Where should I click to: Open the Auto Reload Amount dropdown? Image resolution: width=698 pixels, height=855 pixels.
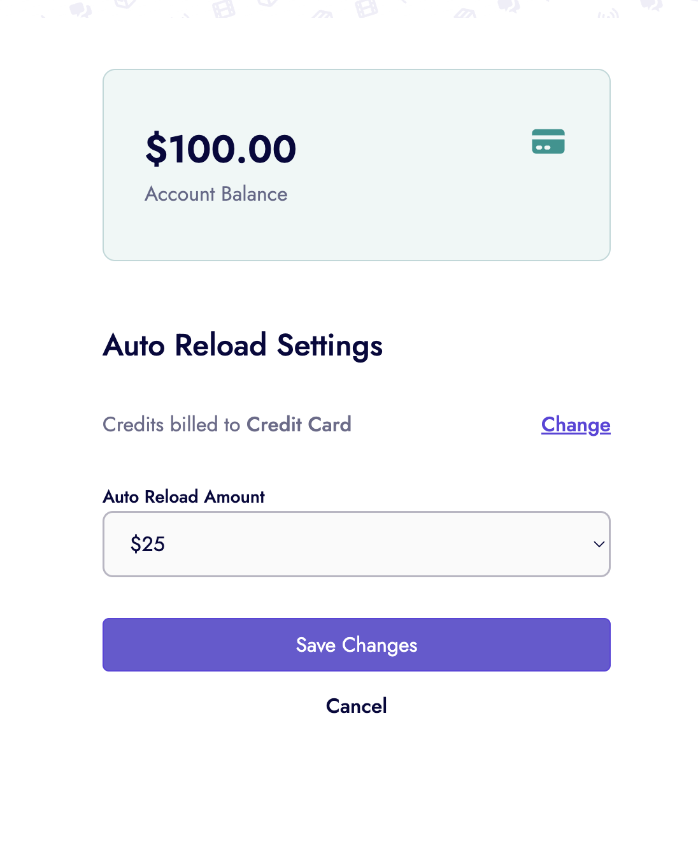pos(356,544)
